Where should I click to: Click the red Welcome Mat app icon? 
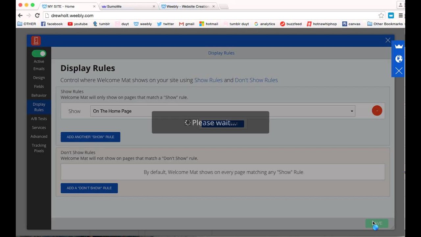36,41
